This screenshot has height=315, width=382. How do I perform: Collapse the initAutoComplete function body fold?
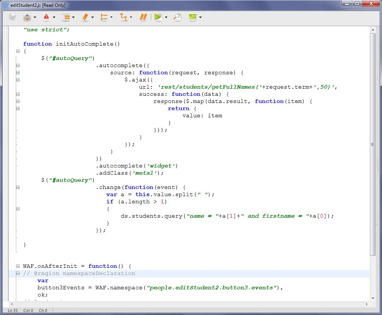[x=18, y=51]
